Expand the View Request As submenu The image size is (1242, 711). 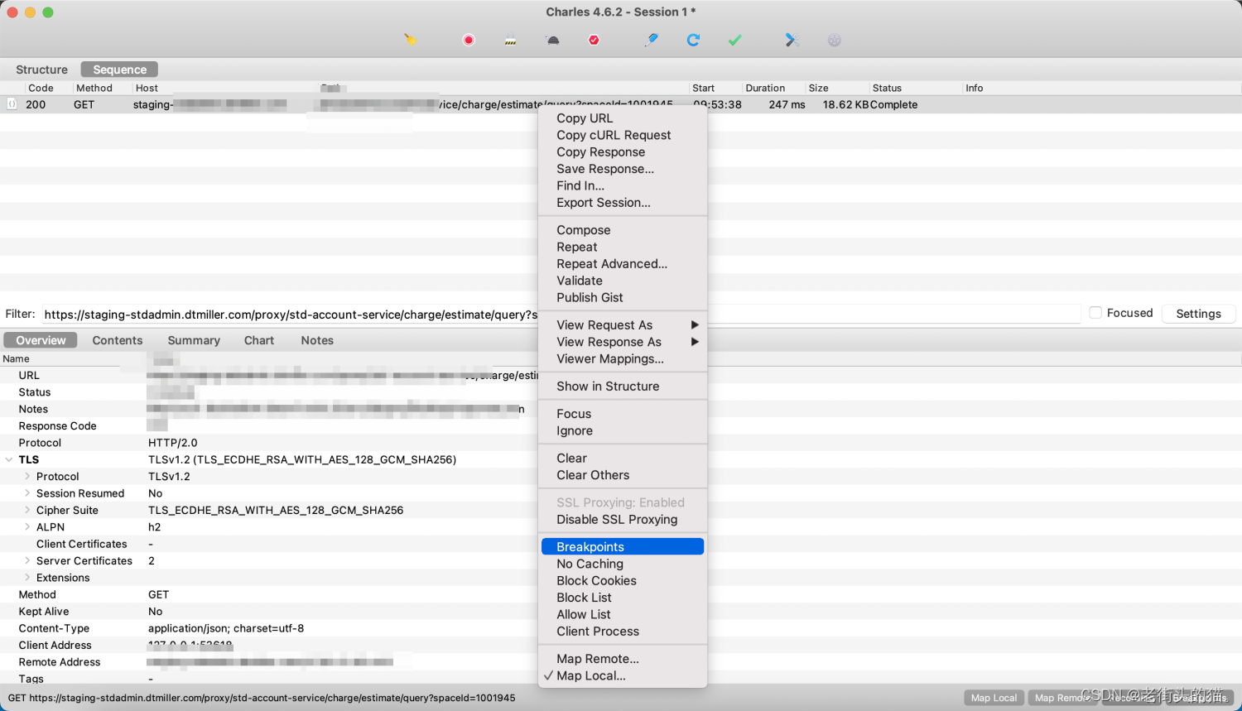point(623,325)
